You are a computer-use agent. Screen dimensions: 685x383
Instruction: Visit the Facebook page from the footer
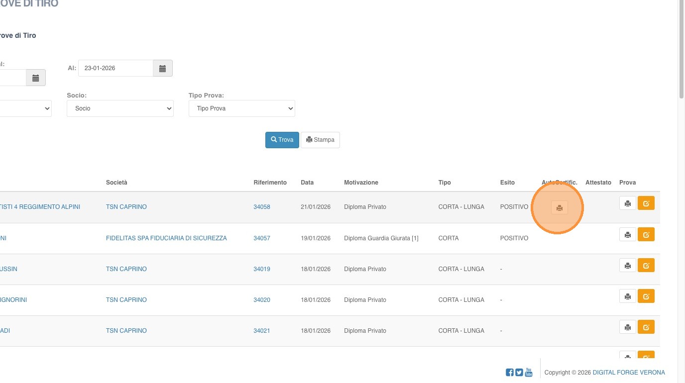510,373
